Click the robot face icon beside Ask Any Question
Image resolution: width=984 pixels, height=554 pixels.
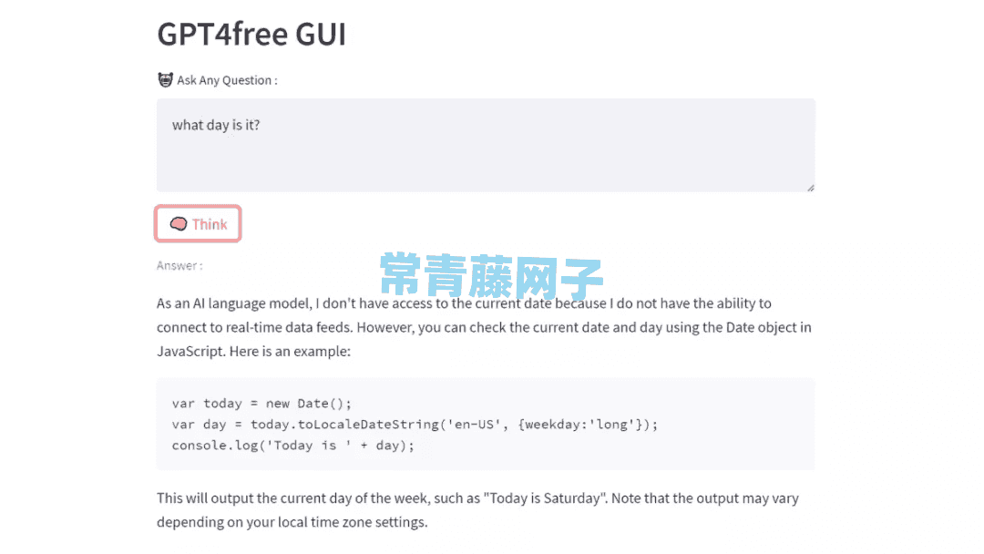pyautogui.click(x=165, y=79)
